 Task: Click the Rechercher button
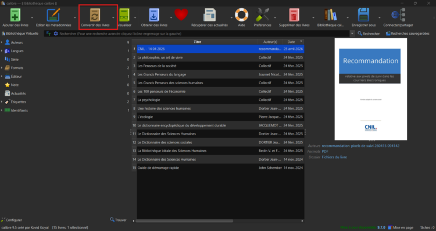click(x=369, y=34)
